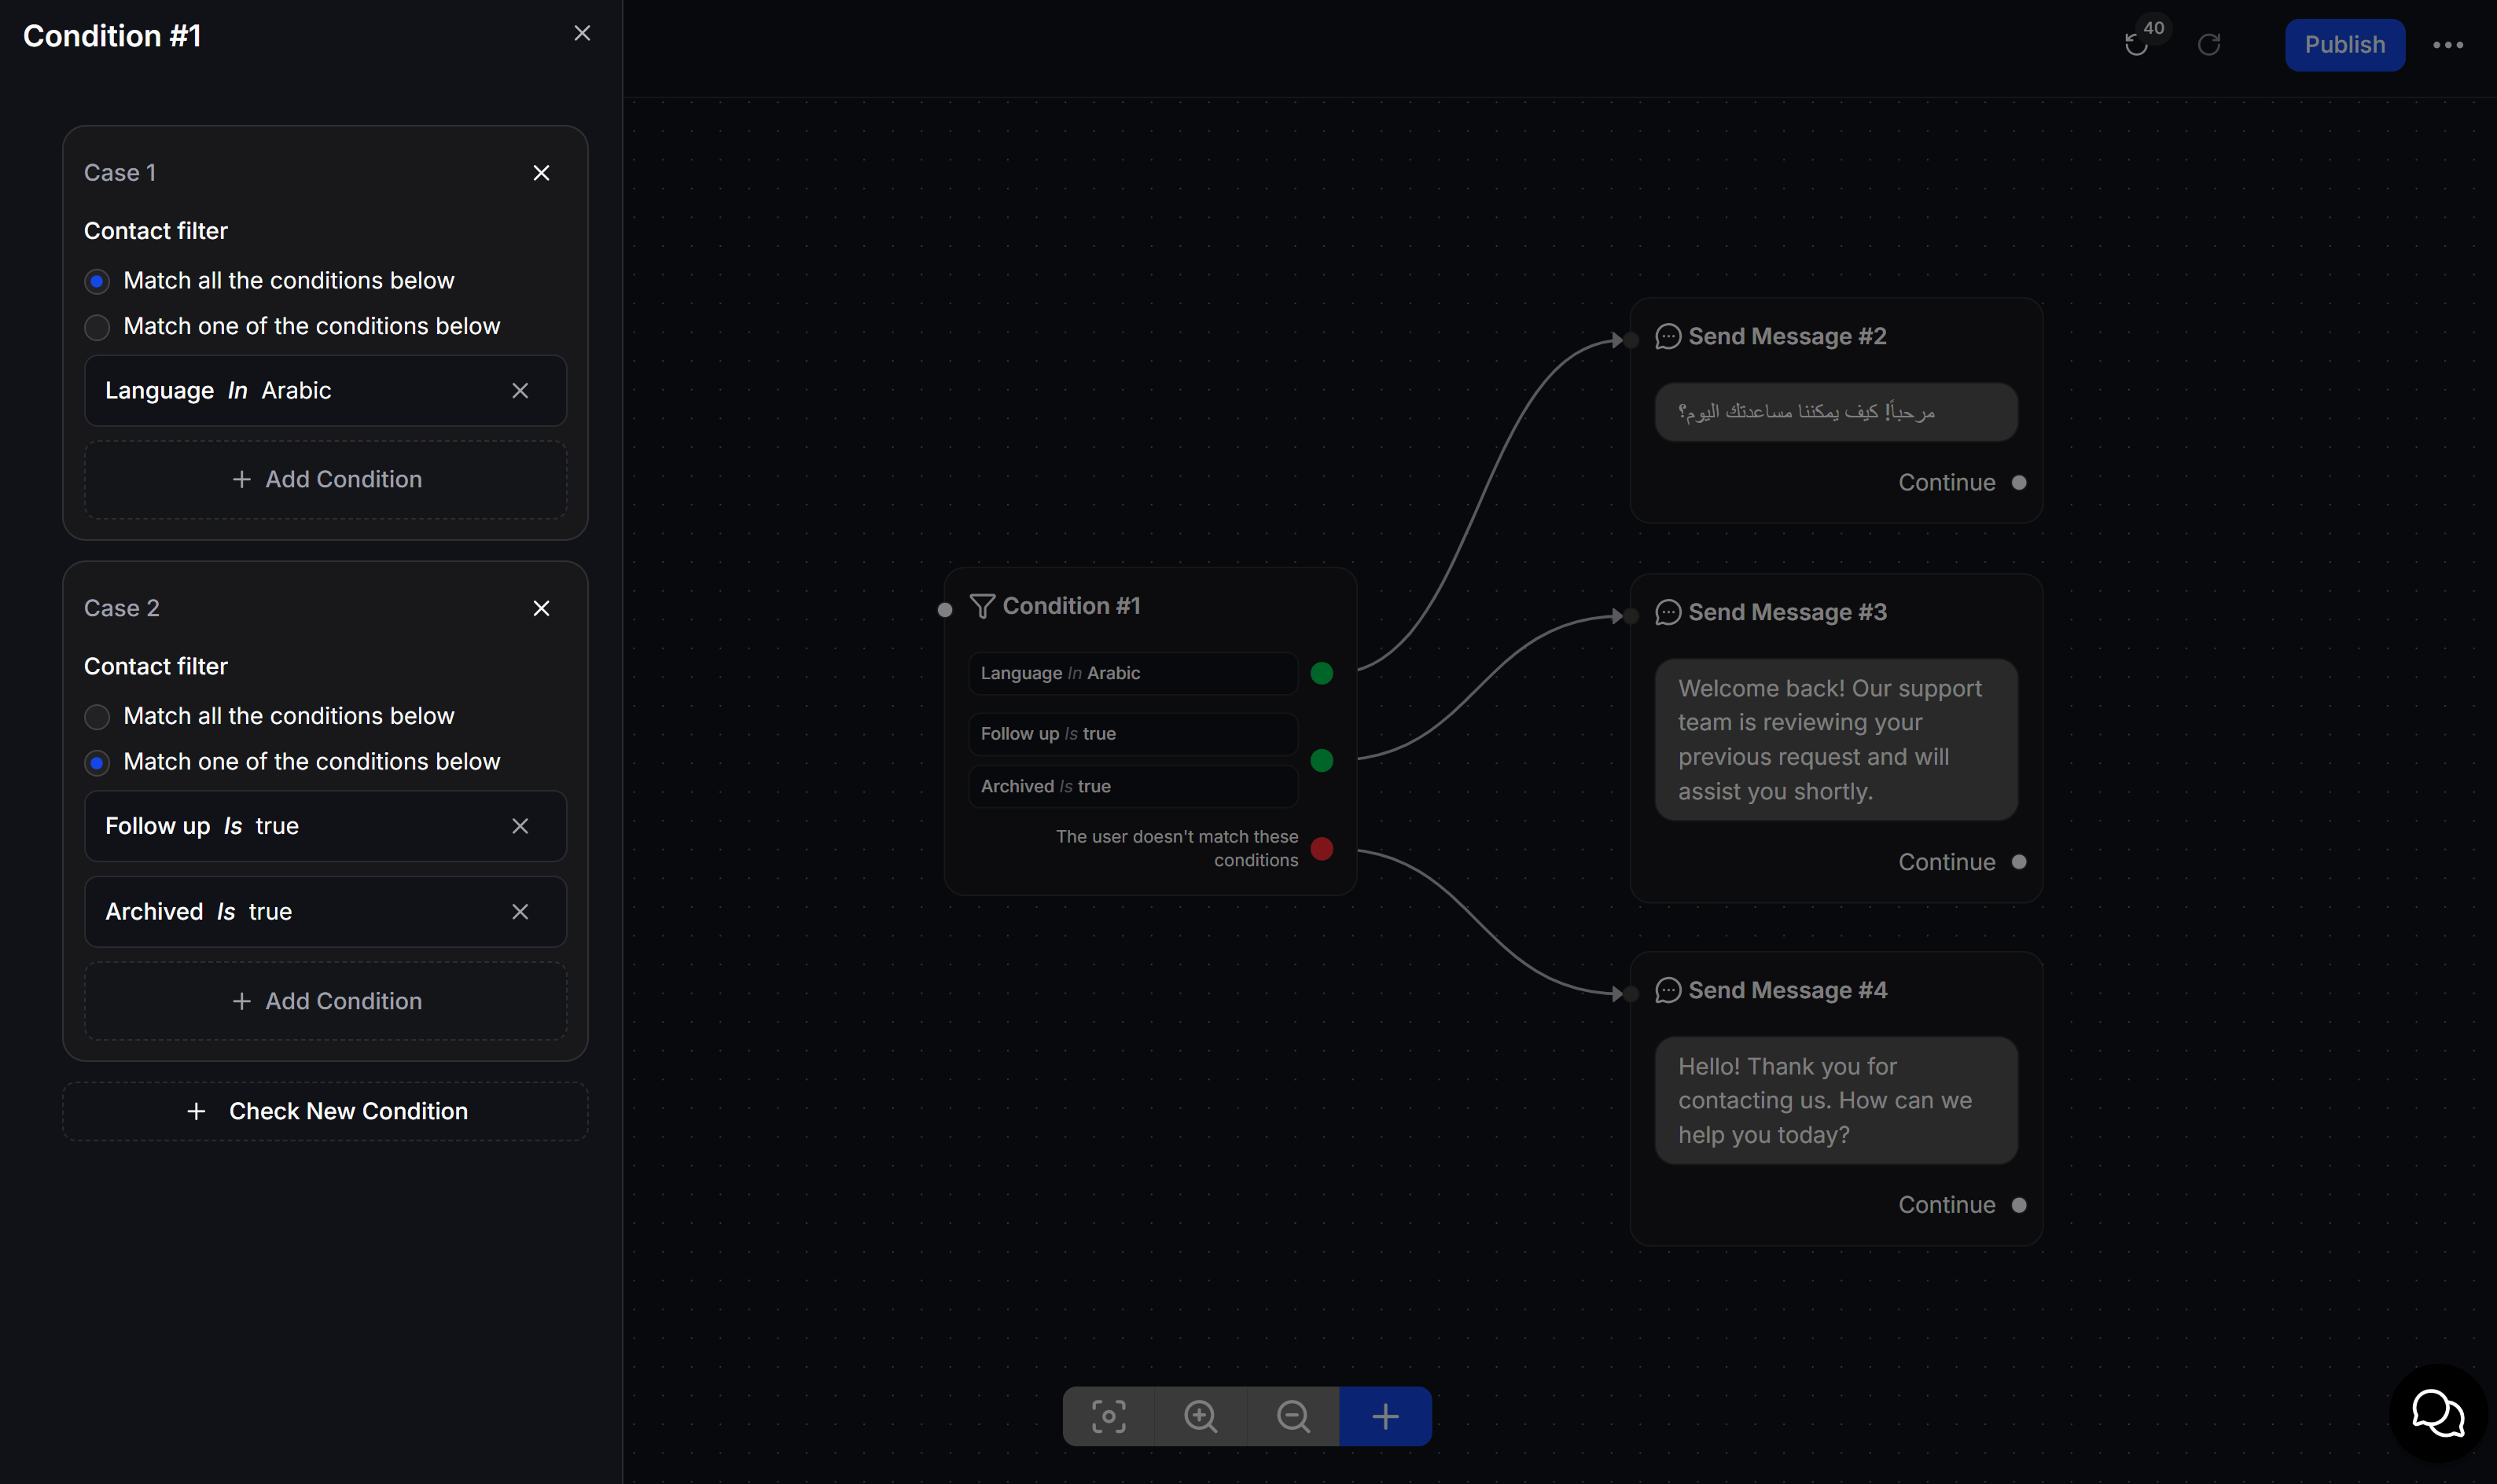Open the Language In Arabic filter in Case 1

(326, 390)
